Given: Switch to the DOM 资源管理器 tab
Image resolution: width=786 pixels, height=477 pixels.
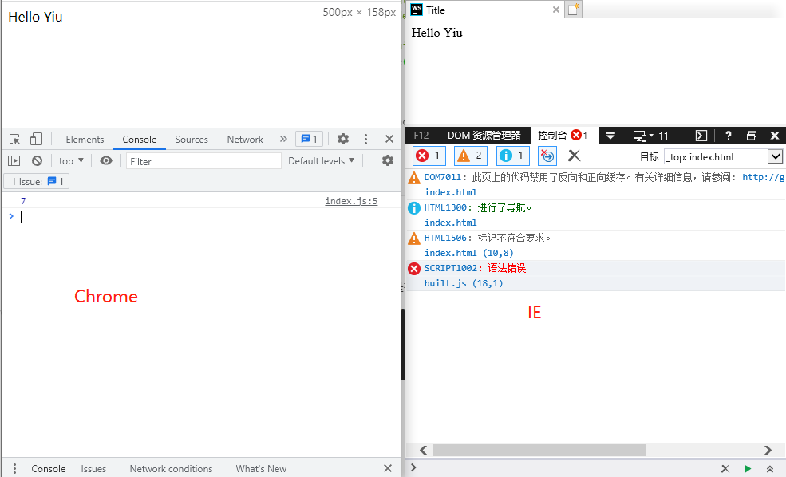Looking at the screenshot, I should point(484,136).
